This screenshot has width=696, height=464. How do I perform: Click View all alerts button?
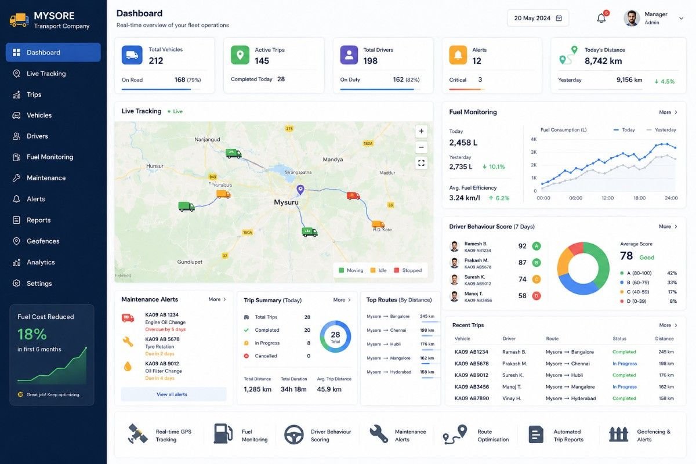coord(174,394)
